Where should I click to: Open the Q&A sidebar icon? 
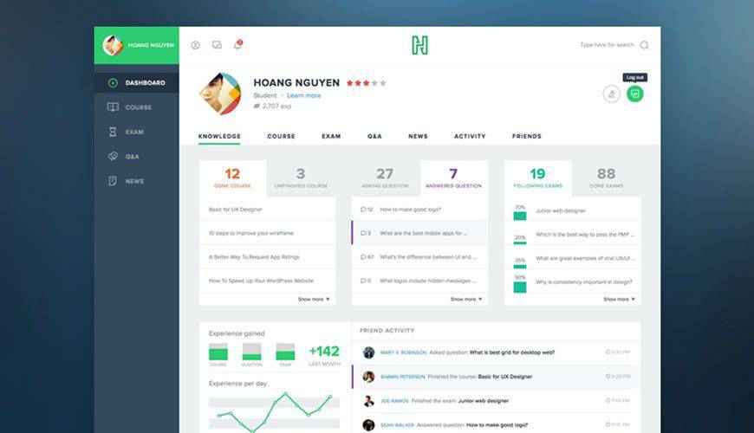click(x=113, y=157)
